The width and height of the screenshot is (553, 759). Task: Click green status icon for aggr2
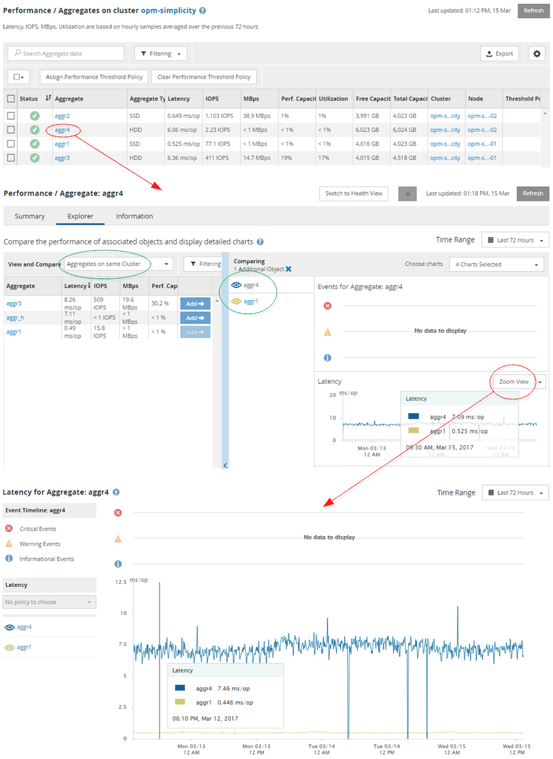(35, 115)
